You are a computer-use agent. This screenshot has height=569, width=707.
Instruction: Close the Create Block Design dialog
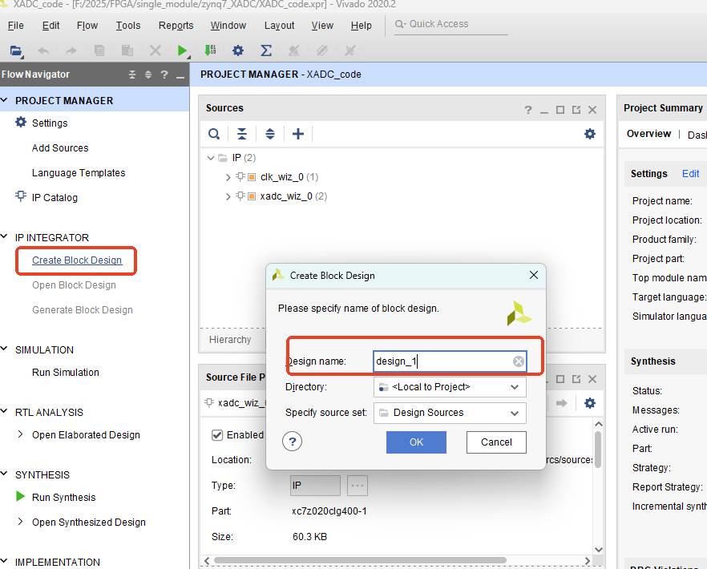(x=534, y=275)
